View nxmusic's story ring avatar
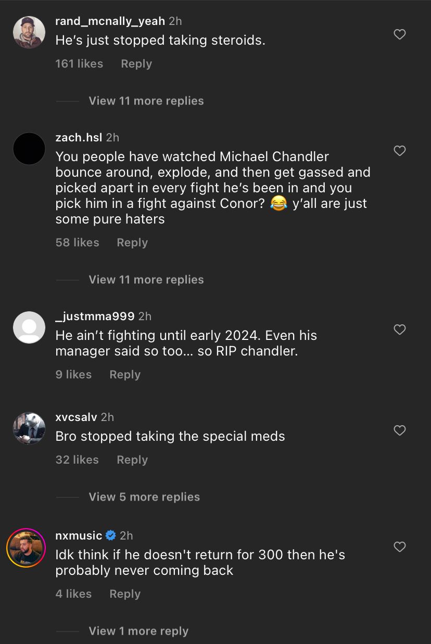This screenshot has height=644, width=431. tap(26, 548)
